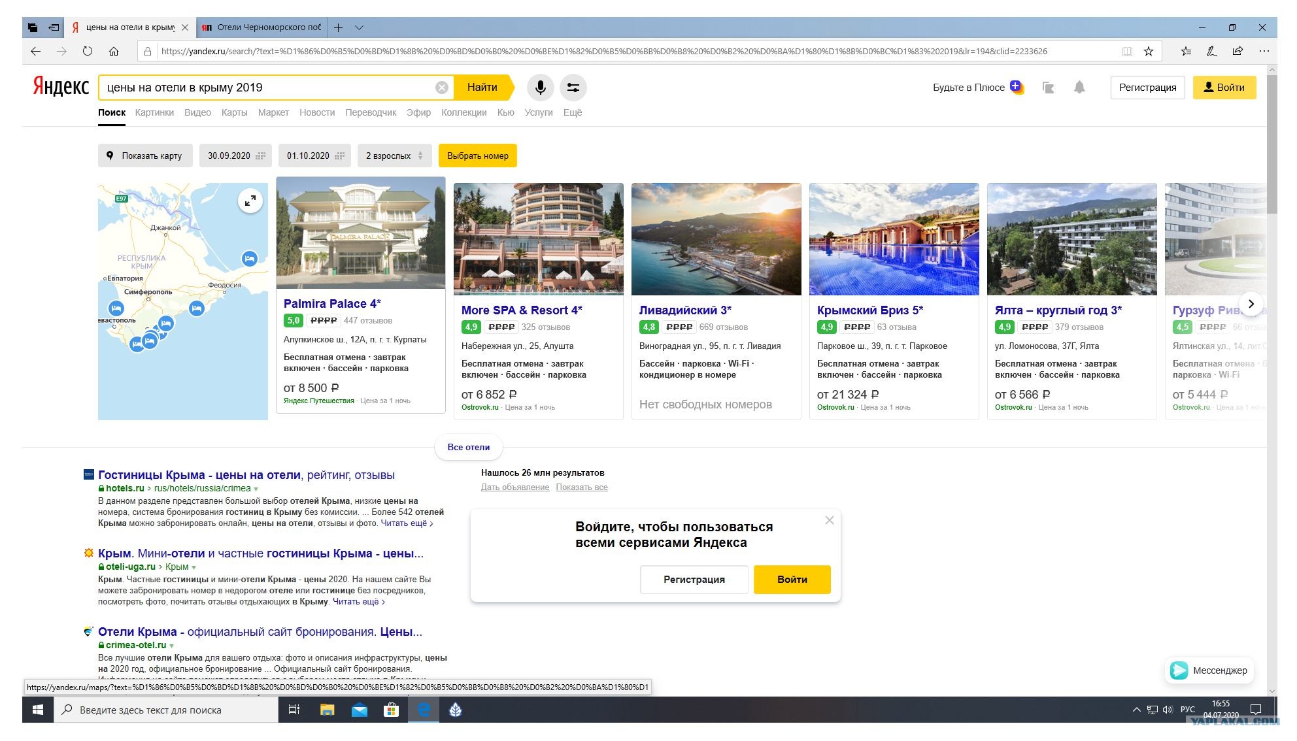Screen dimensions: 1297x741
Task: Expand oteli-uga.ru result options arrow
Action: tap(194, 567)
